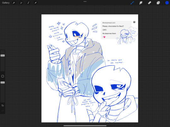Open the Layers panel

pyautogui.click(x=158, y=3)
